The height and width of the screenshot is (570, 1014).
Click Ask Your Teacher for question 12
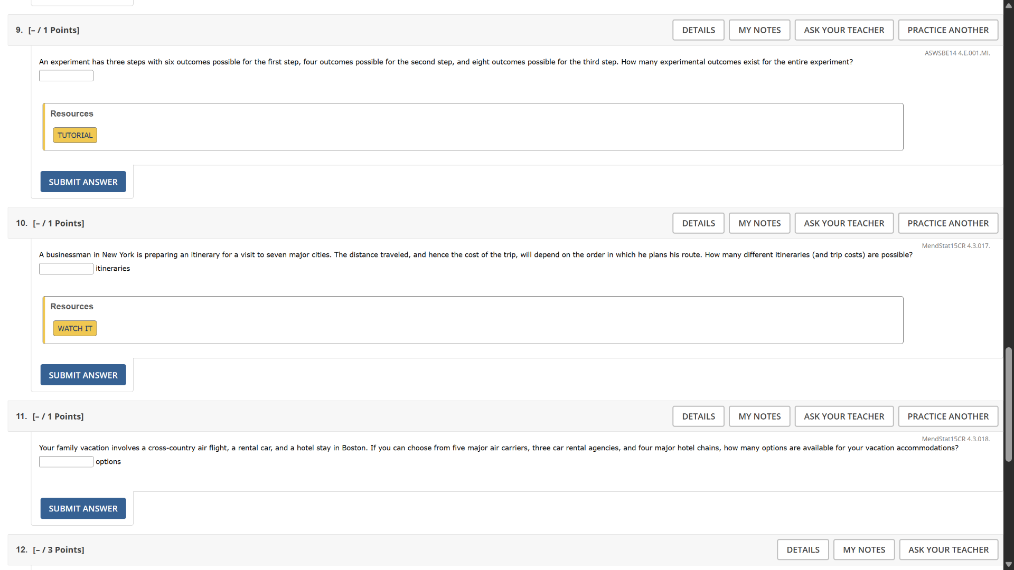948,550
